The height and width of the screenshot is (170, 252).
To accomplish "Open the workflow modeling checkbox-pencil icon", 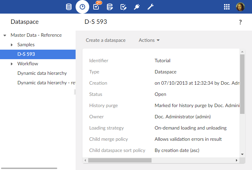I will [124, 7].
